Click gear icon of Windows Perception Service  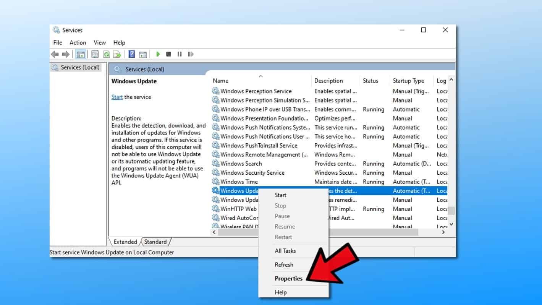216,91
